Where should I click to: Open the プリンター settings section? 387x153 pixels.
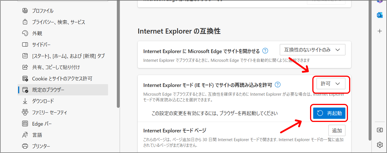pos(63,146)
